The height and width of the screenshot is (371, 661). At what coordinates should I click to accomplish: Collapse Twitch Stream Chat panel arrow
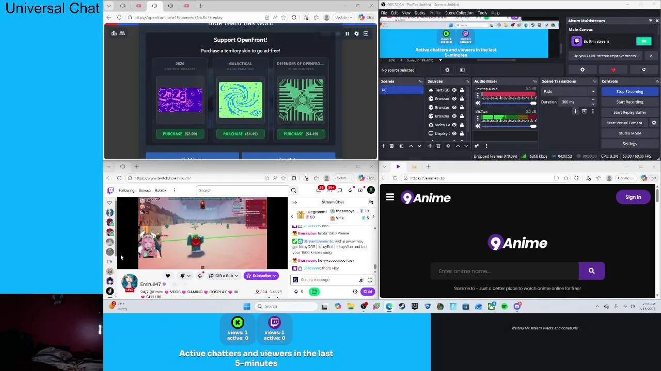click(x=295, y=202)
